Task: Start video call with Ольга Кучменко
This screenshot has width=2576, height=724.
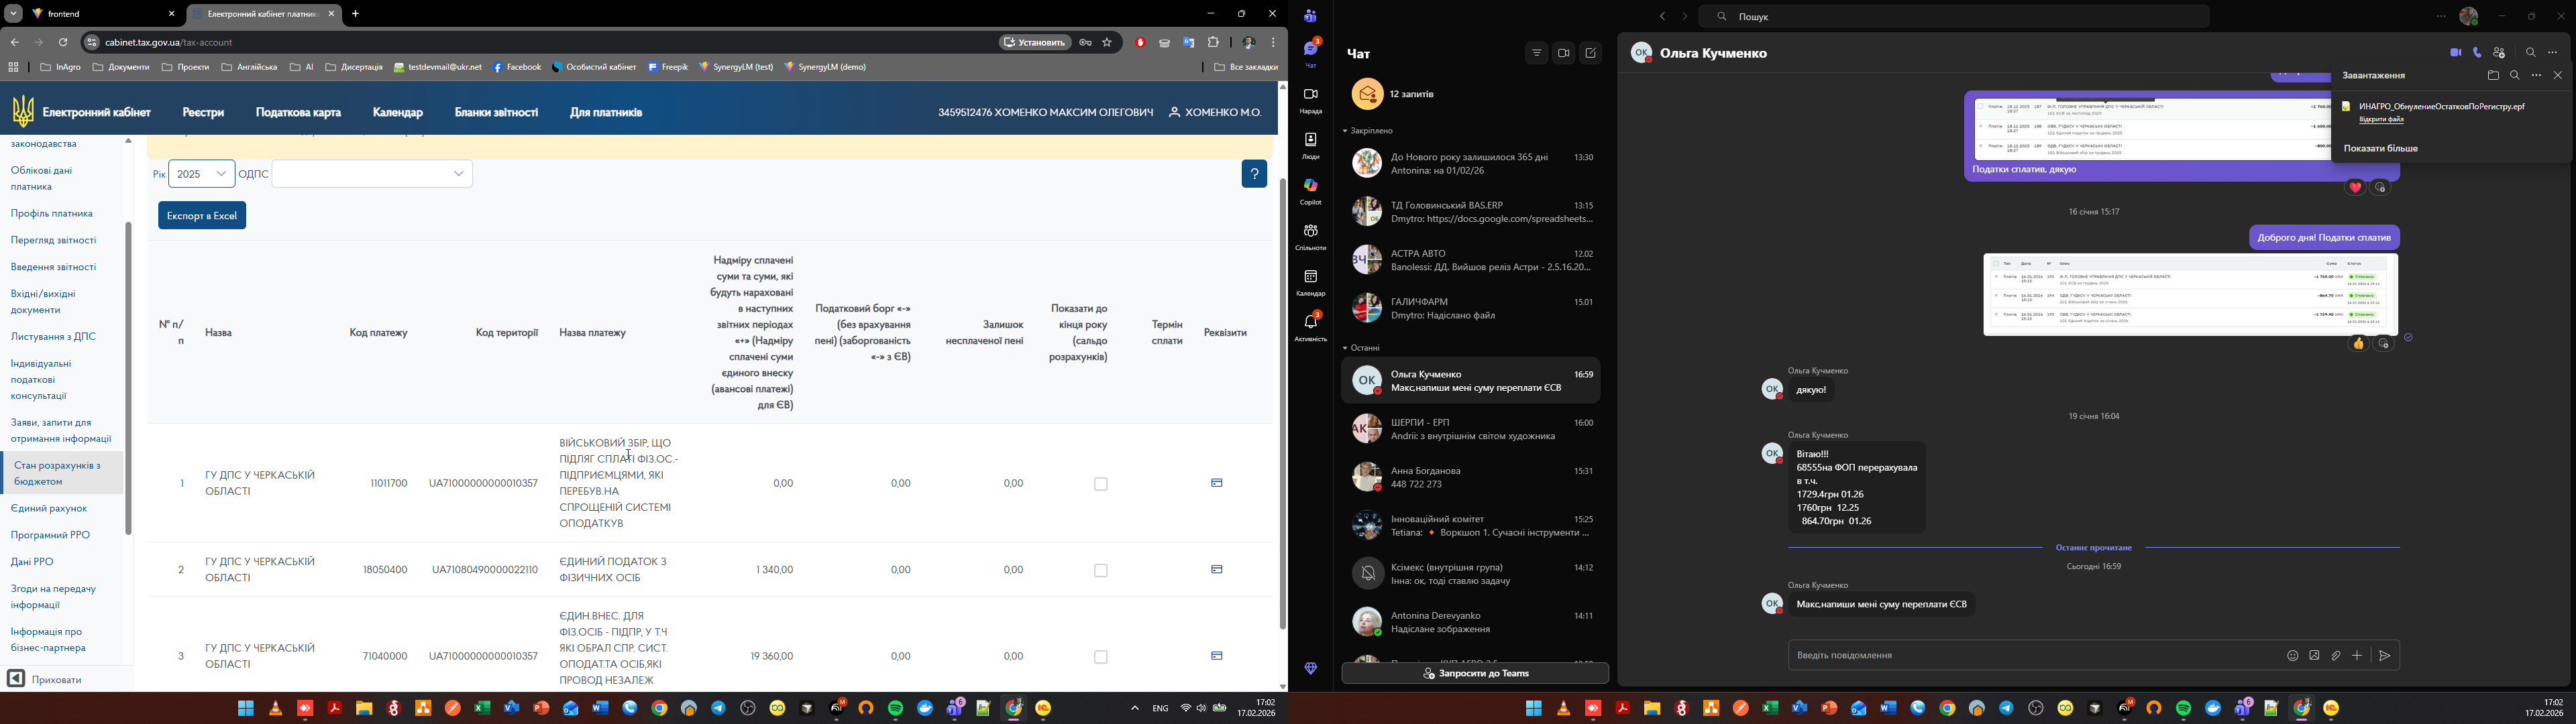Action: [2455, 53]
